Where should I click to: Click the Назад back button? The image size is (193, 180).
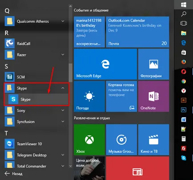point(13,173)
